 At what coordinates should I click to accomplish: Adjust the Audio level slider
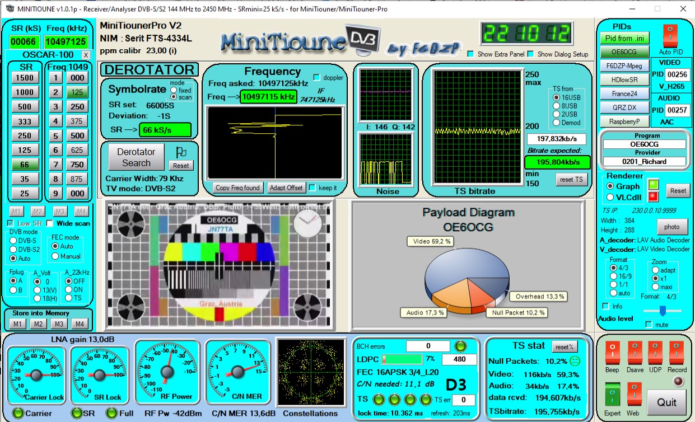coord(663,311)
